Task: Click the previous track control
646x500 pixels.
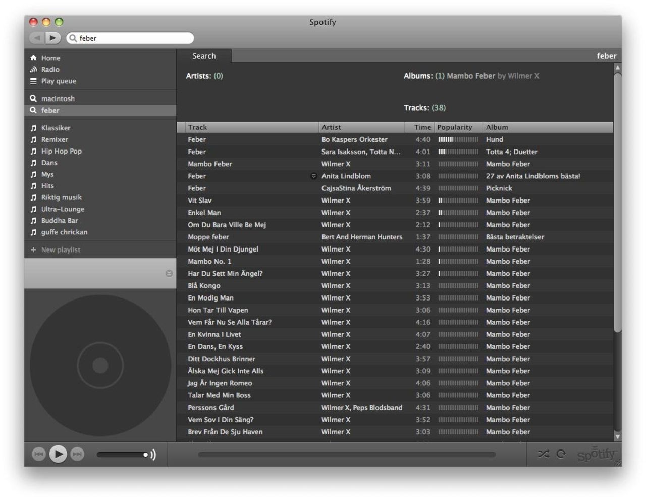Action: [39, 454]
